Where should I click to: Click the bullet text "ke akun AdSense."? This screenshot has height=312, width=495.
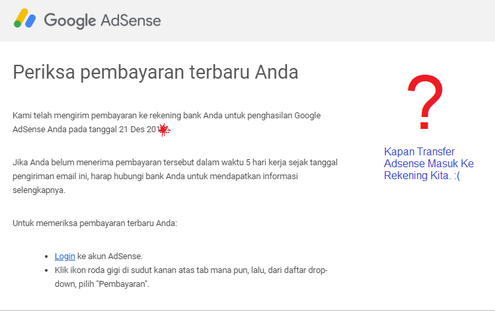[110, 256]
